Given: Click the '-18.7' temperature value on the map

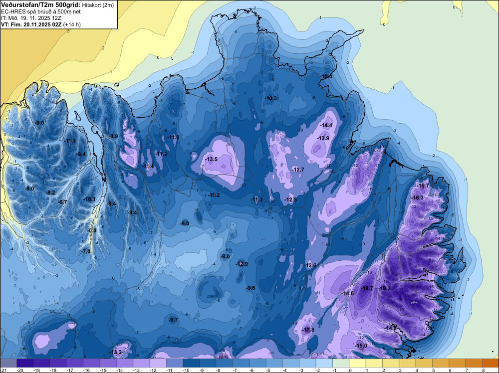Looking at the screenshot, I should tap(367, 288).
